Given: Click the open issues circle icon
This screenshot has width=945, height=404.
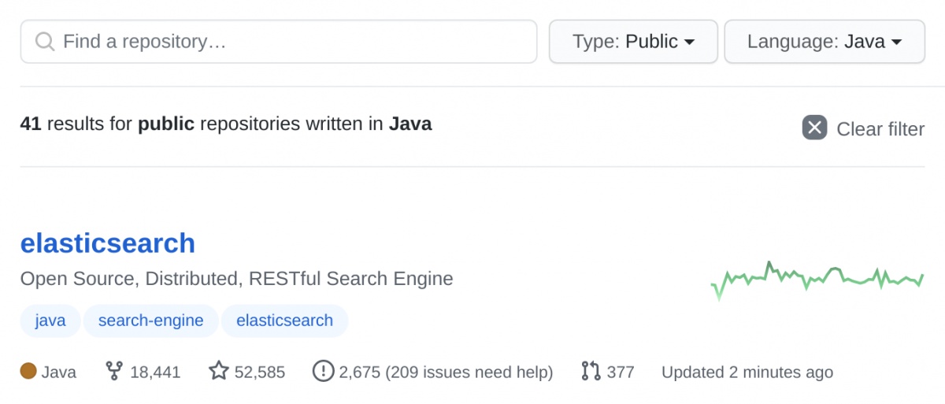Looking at the screenshot, I should click(323, 372).
